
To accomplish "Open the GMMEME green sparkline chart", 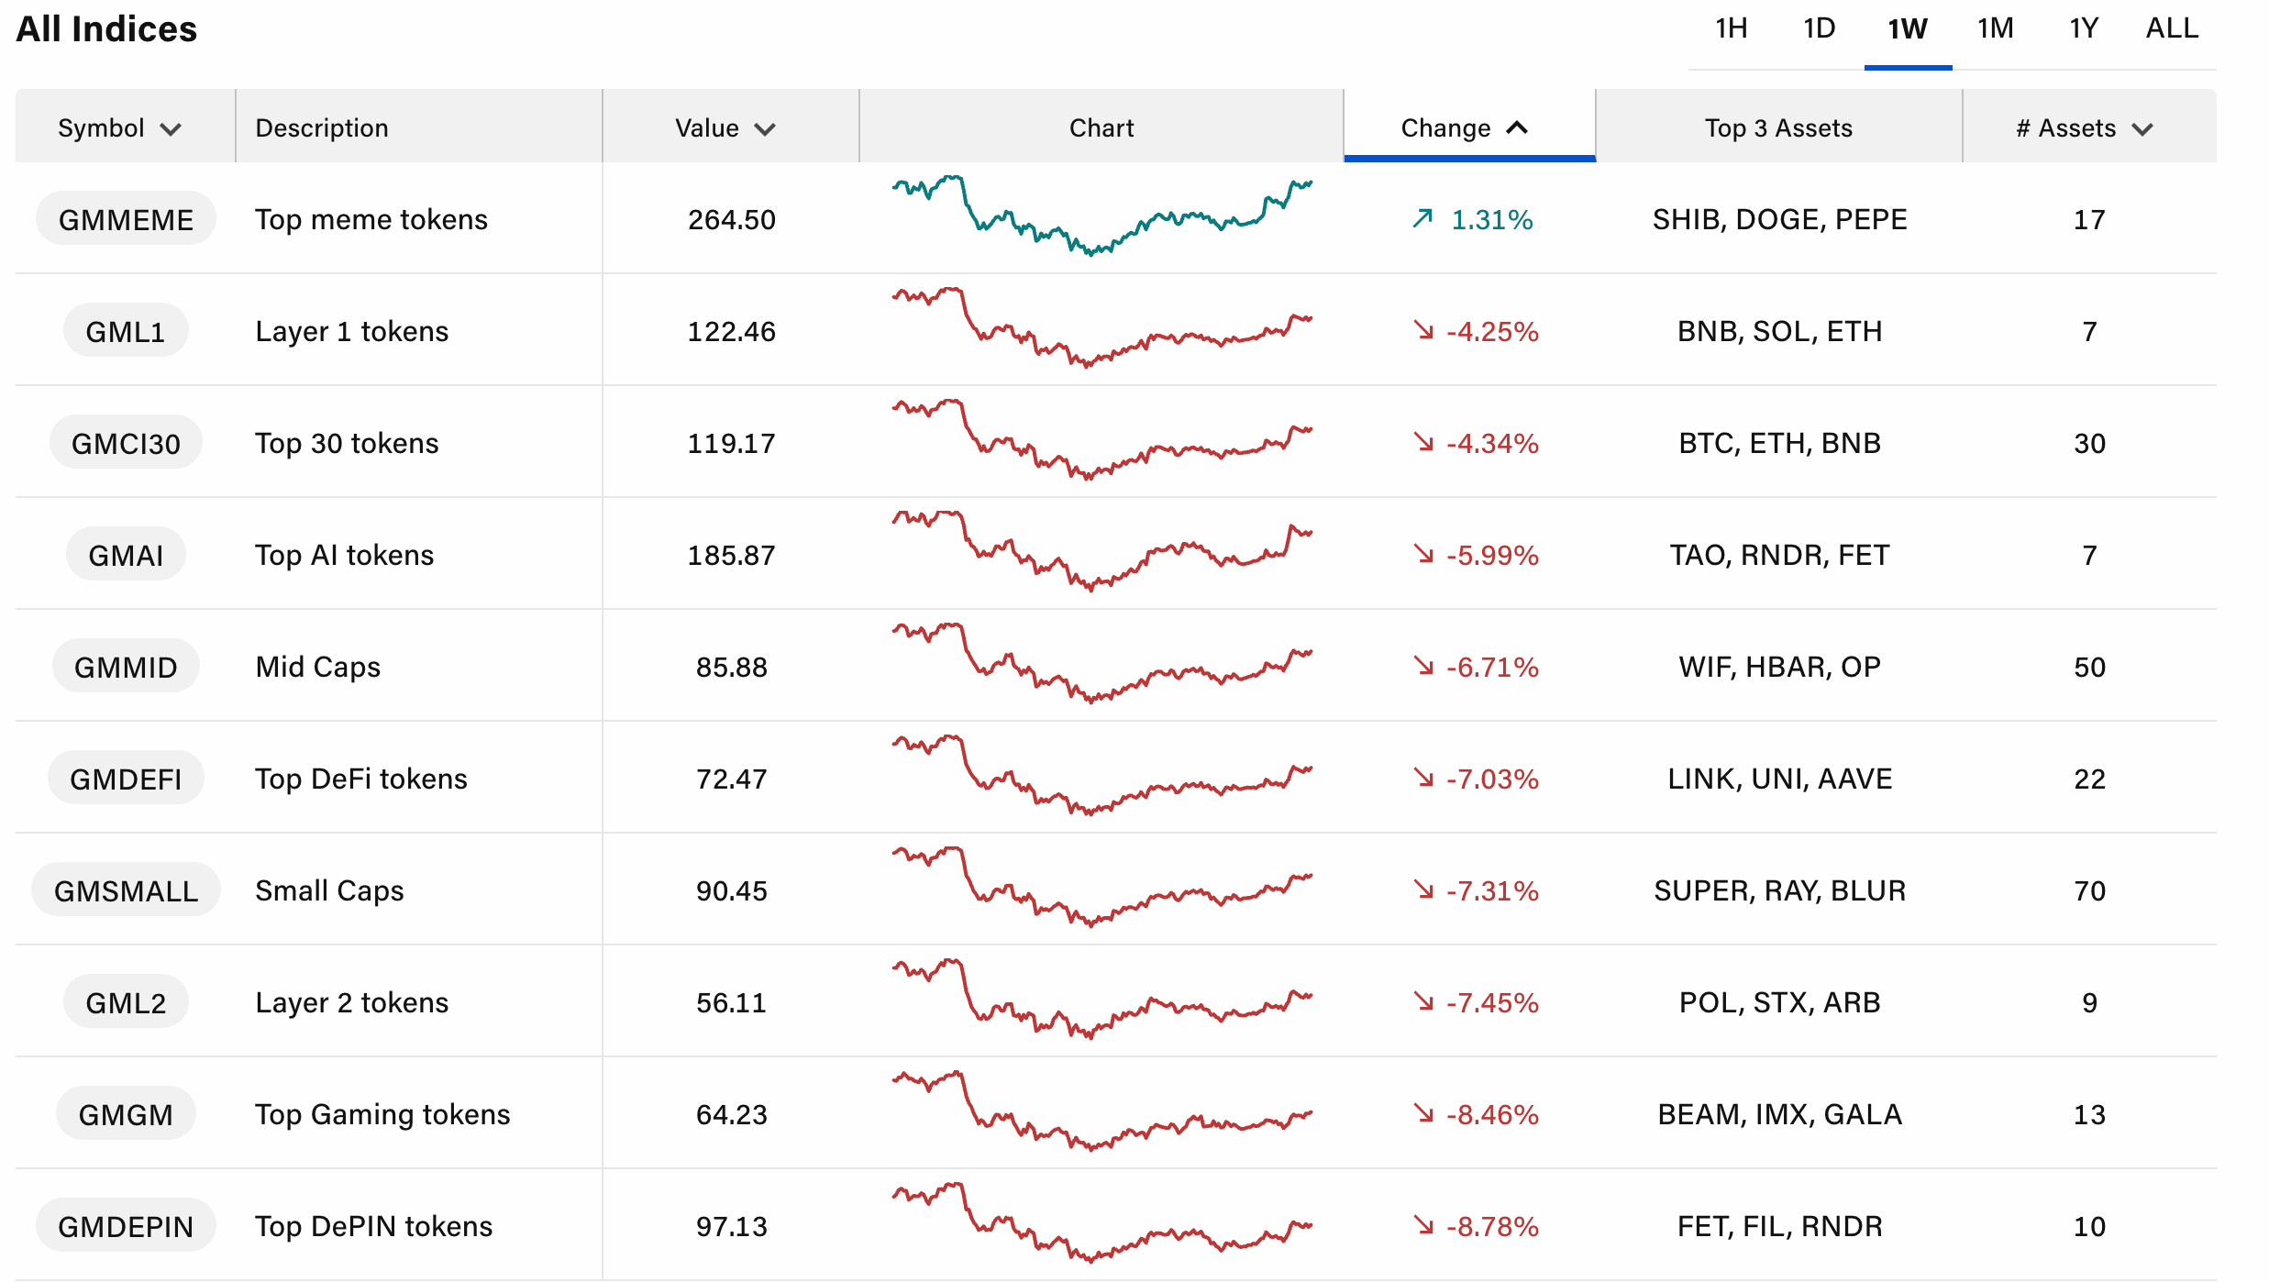I will pyautogui.click(x=1101, y=217).
